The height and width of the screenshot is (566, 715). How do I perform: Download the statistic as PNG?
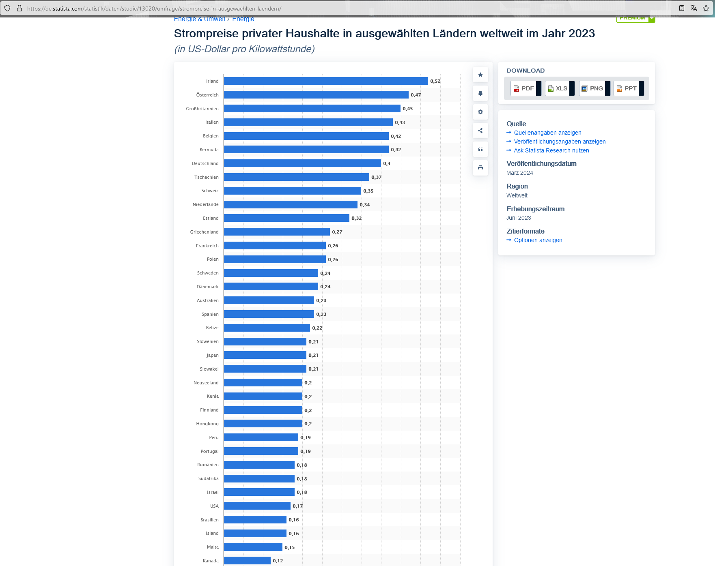coord(595,88)
